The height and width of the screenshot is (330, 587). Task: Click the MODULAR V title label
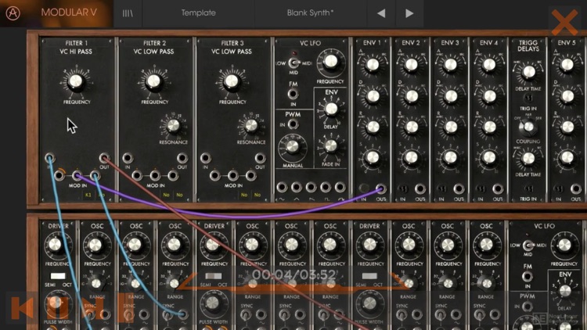[x=69, y=13]
